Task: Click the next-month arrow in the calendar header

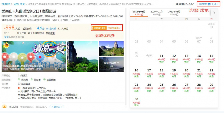Action: click(214, 13)
